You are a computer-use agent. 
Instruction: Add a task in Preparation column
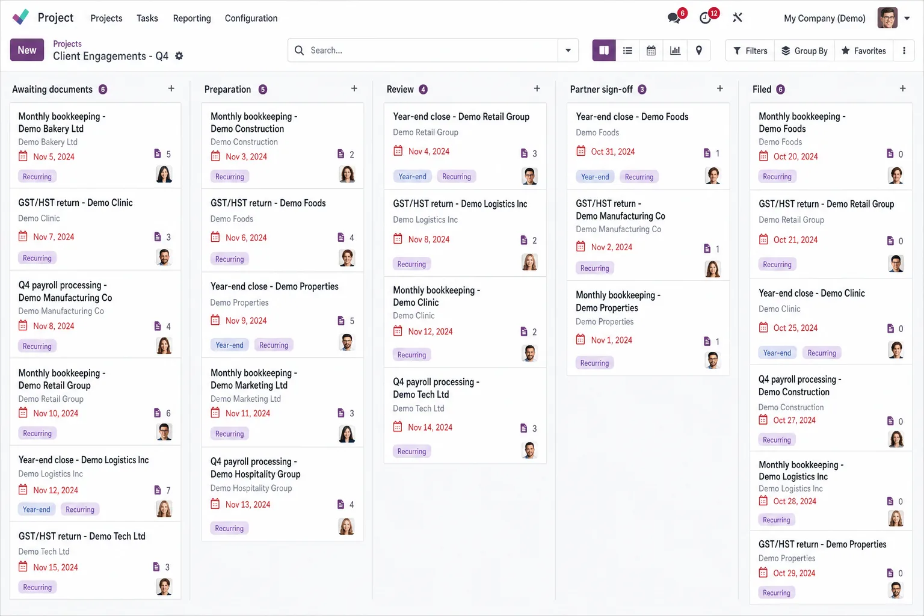tap(354, 88)
